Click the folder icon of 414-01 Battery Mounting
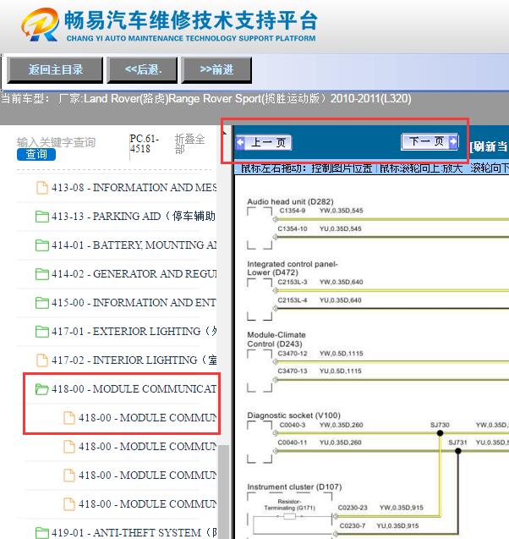The width and height of the screenshot is (509, 539). pos(42,245)
